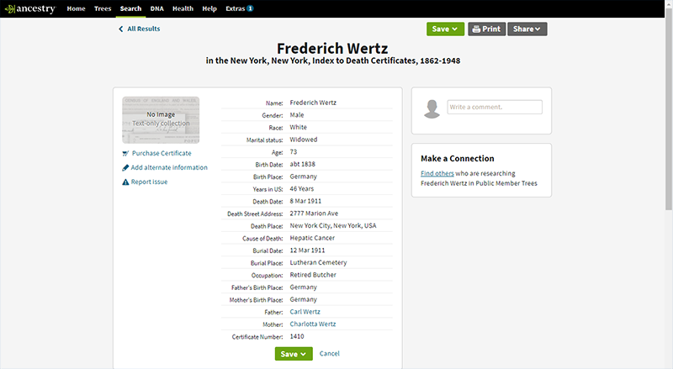Open the DNA menu item
The width and height of the screenshot is (673, 369).
pyautogui.click(x=156, y=8)
